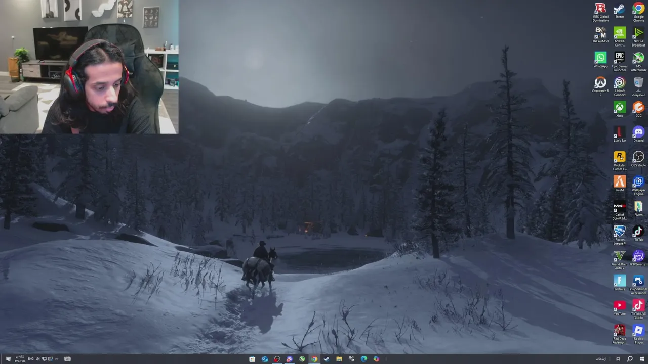The height and width of the screenshot is (364, 648).
Task: Select the GCC desktop icon
Action: coord(638,108)
